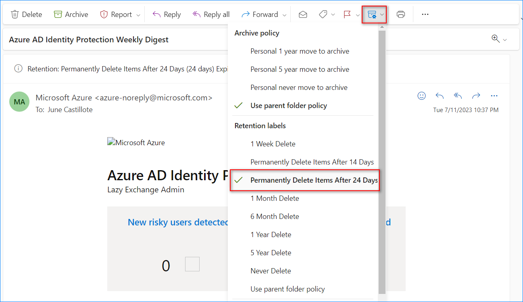This screenshot has height=302, width=523.
Task: Click the zoom magnifier icon
Action: (496, 39)
